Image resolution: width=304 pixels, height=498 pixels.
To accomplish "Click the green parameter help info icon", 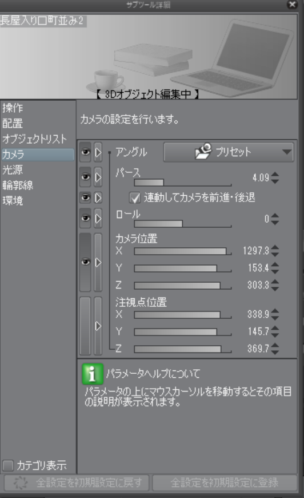I will (93, 374).
